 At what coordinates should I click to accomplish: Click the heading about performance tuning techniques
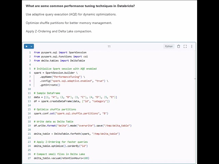click(x=80, y=6)
